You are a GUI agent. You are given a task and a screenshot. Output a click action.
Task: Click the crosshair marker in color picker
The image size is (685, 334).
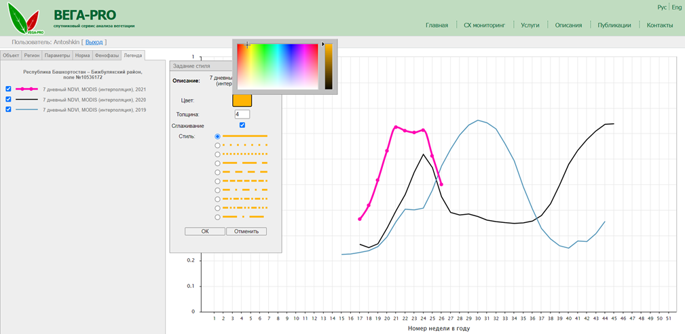click(248, 45)
